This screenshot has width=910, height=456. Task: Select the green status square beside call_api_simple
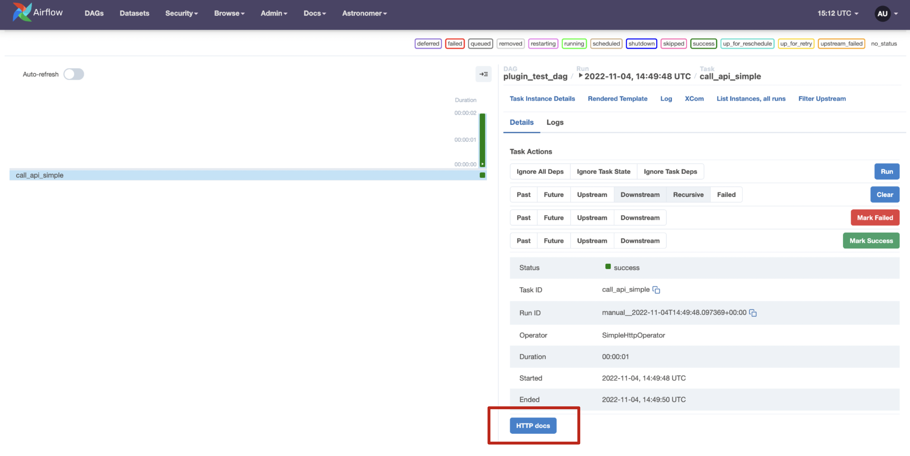(482, 175)
